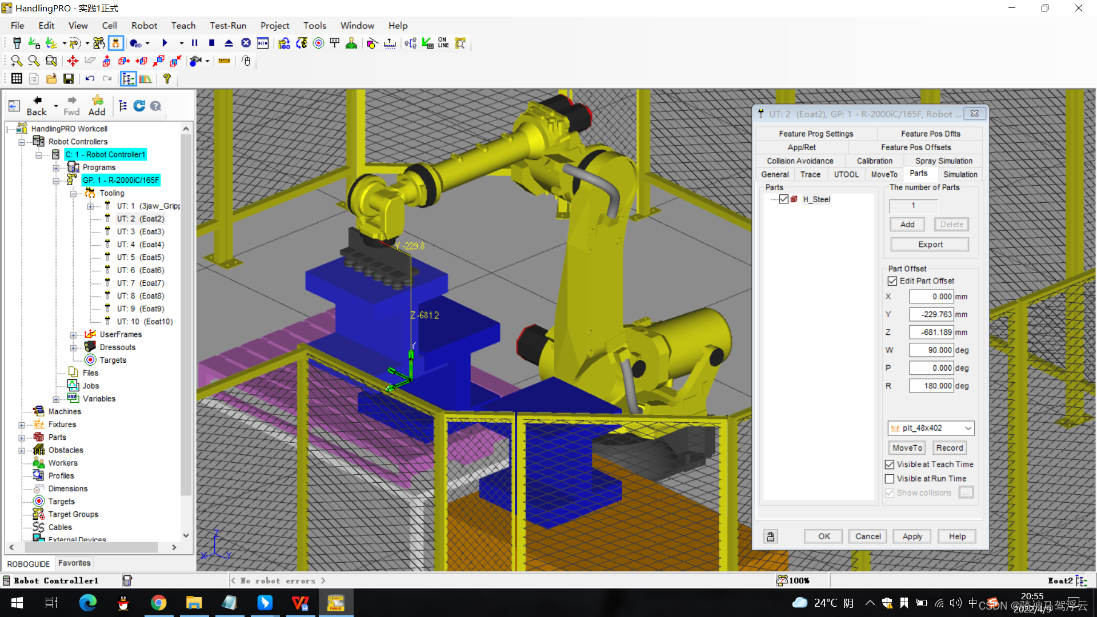Click the yellow question mark help icon

coord(167,79)
